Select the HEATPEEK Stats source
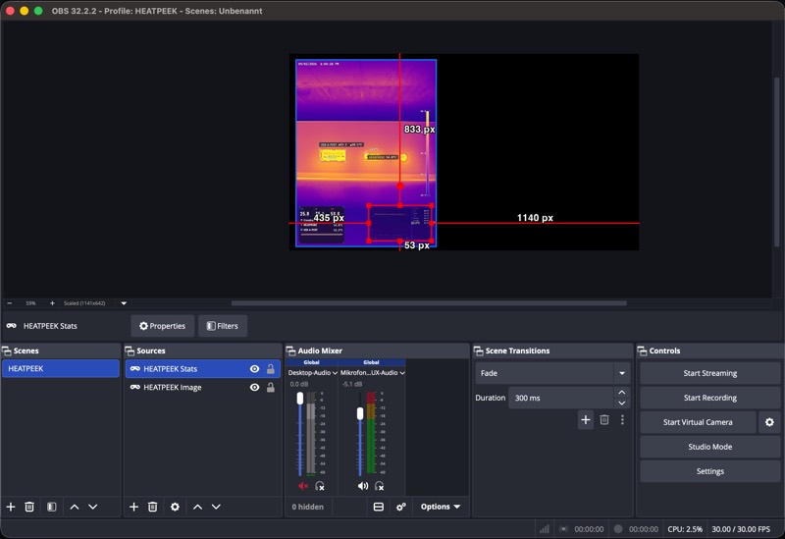Image resolution: width=785 pixels, height=539 pixels. [x=203, y=369]
